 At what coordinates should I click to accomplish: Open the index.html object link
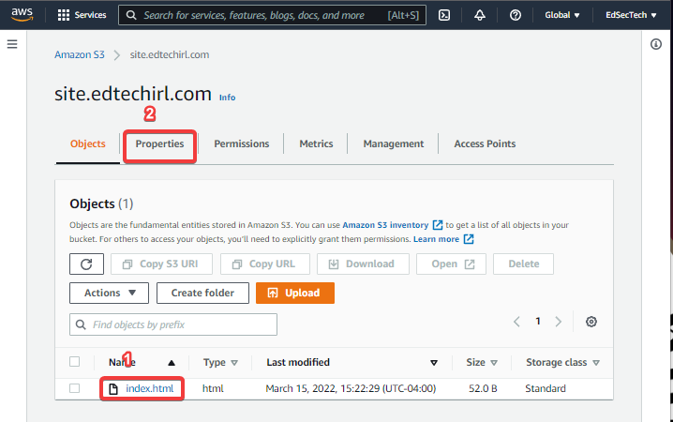150,388
